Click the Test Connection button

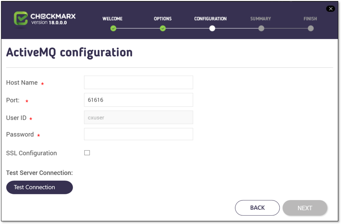(x=39, y=187)
